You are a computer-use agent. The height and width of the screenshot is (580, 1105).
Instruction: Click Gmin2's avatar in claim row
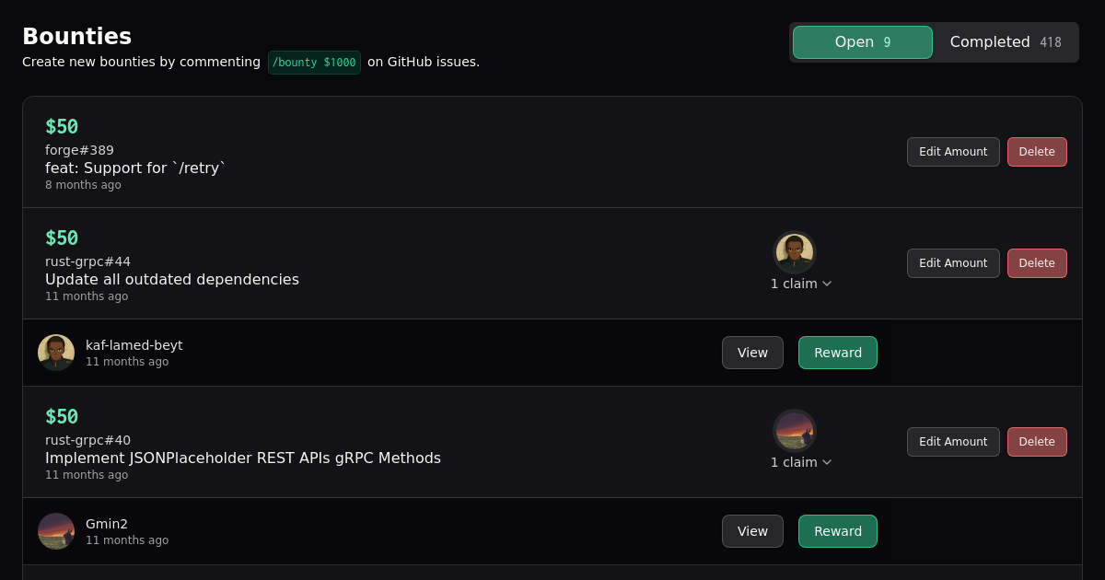(x=56, y=531)
